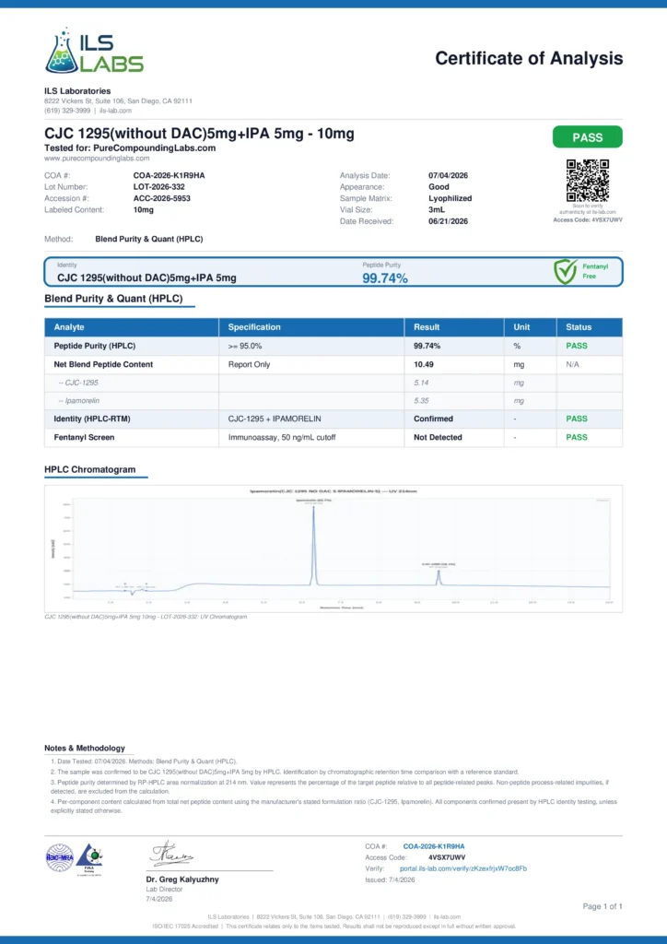Select the Peptide Purity (HPLC) row label
This screenshot has width=667, height=944.
tap(94, 346)
